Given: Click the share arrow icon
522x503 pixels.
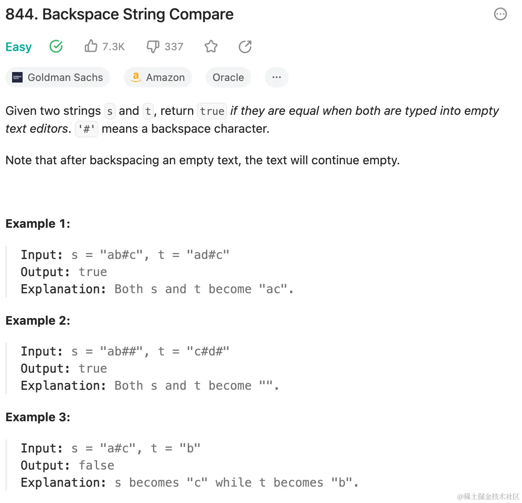Looking at the screenshot, I should click(245, 47).
